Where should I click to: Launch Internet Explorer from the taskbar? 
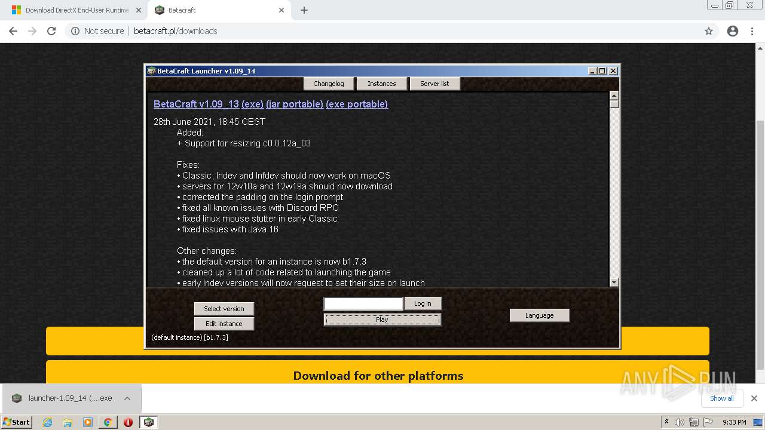coord(47,422)
